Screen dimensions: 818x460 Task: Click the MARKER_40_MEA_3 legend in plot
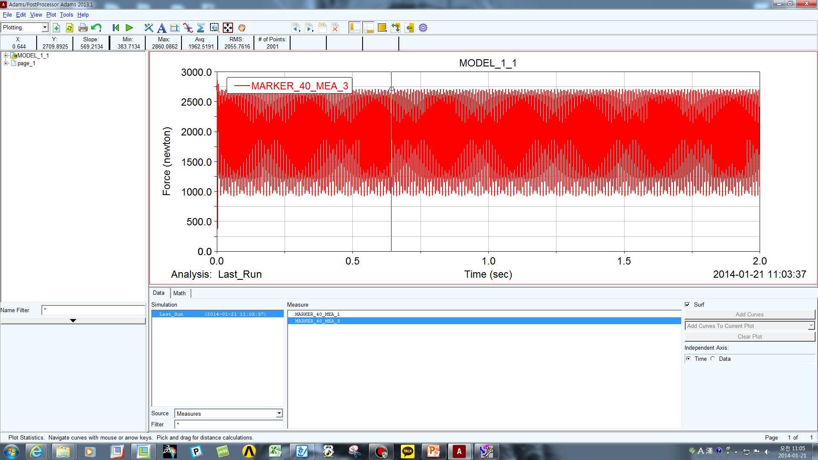coord(290,86)
